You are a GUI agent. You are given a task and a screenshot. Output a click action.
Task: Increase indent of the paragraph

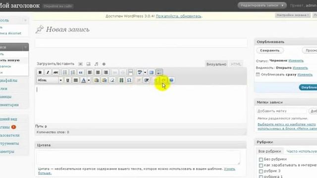pyautogui.click(x=147, y=80)
